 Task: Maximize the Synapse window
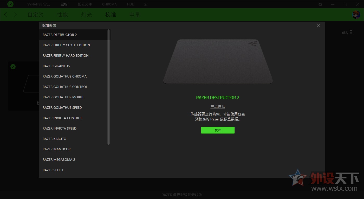click(x=345, y=4)
